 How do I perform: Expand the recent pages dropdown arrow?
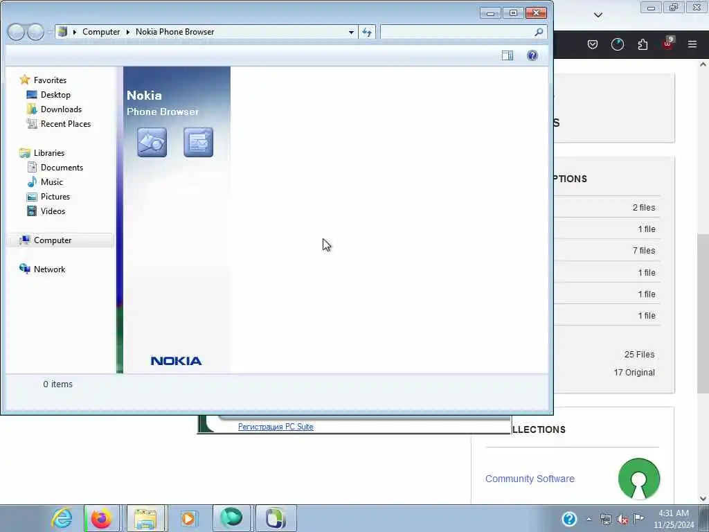click(x=49, y=32)
